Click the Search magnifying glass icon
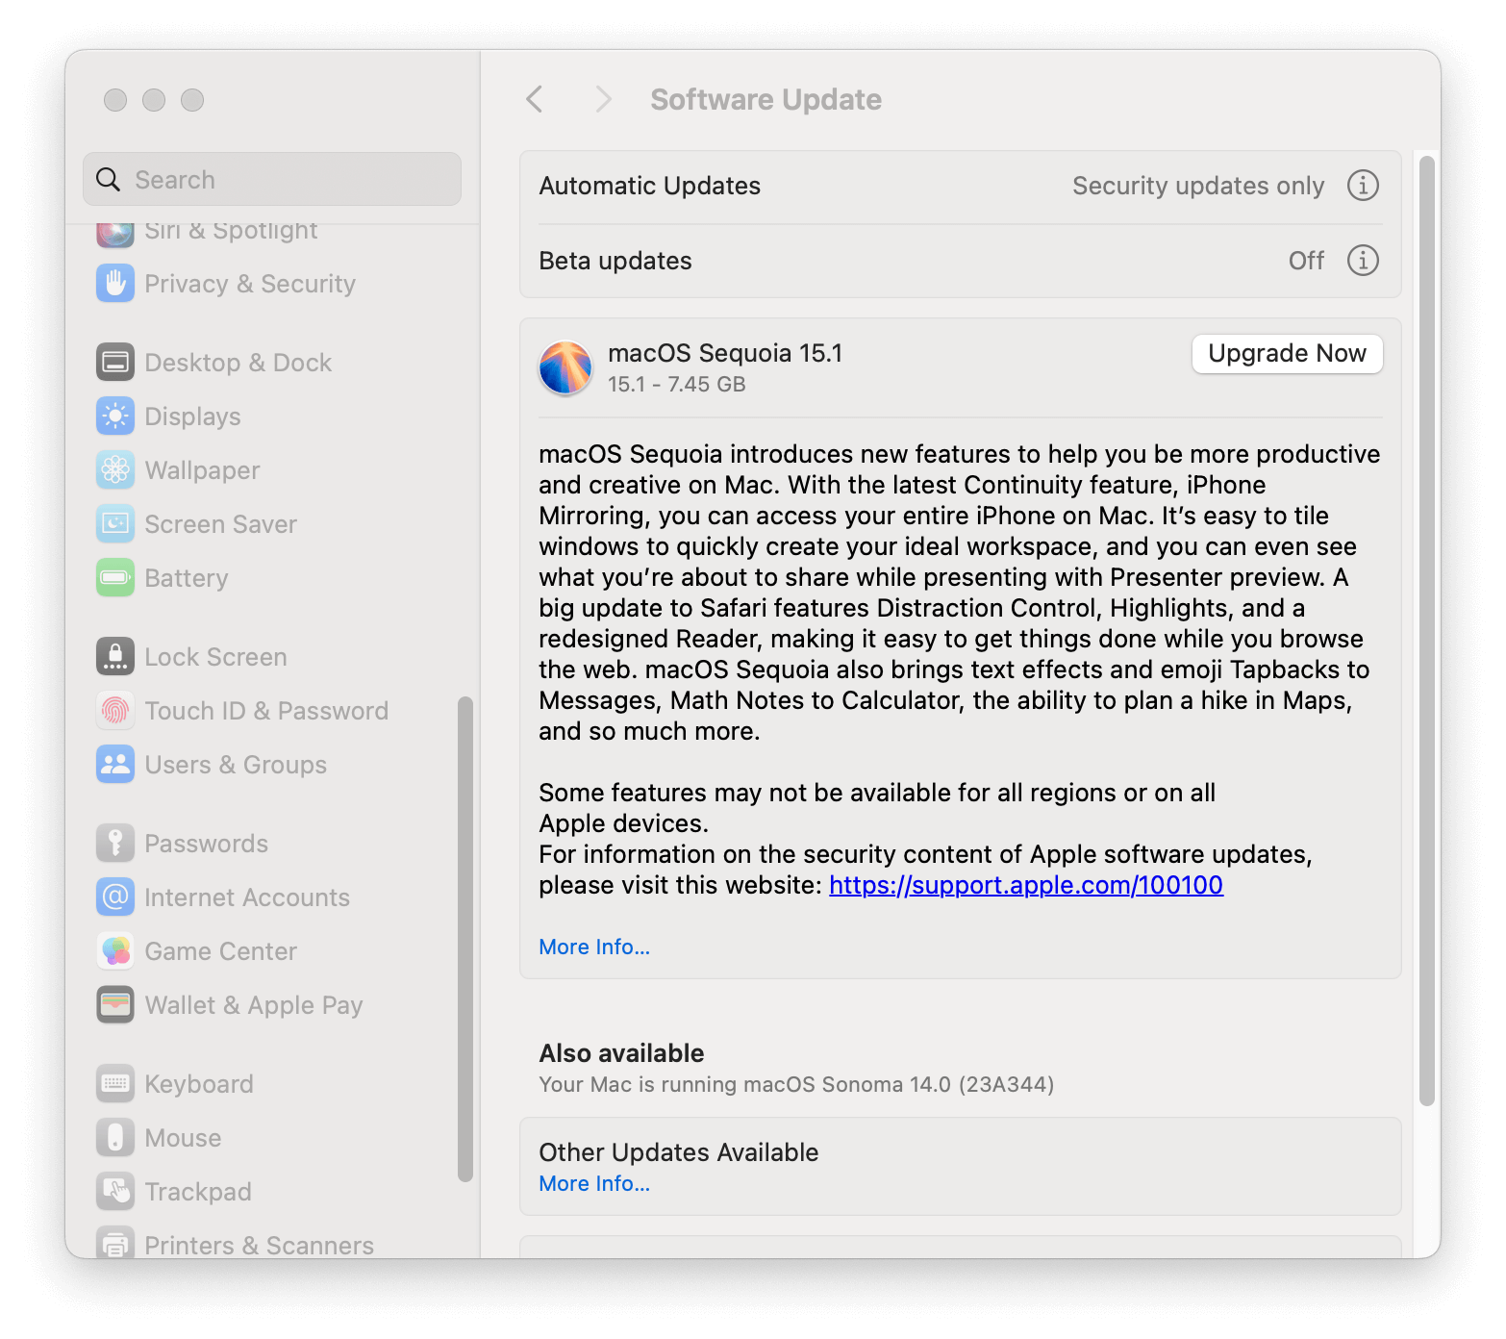Viewport: 1506px width, 1339px height. [108, 179]
